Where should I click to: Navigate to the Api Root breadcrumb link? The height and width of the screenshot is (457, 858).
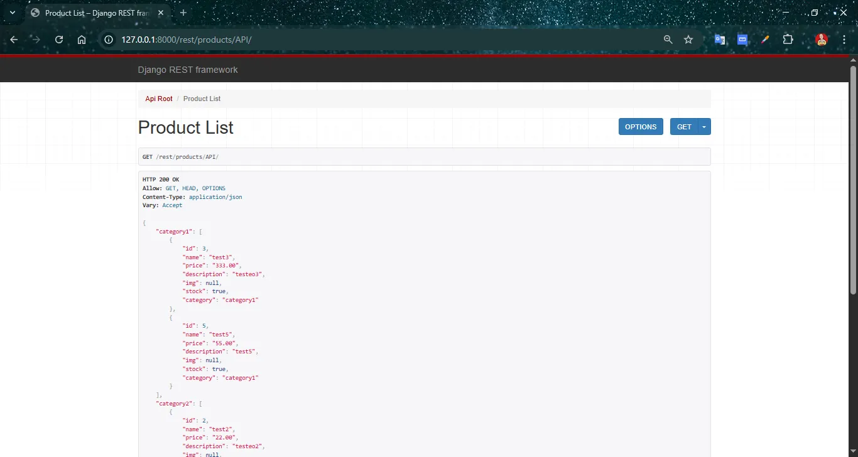coord(158,99)
